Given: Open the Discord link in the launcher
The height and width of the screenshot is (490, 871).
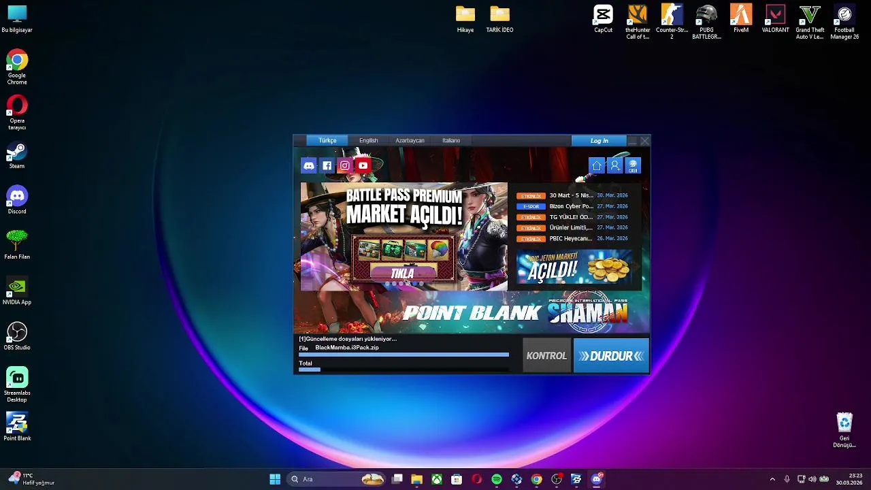Looking at the screenshot, I should tap(309, 165).
